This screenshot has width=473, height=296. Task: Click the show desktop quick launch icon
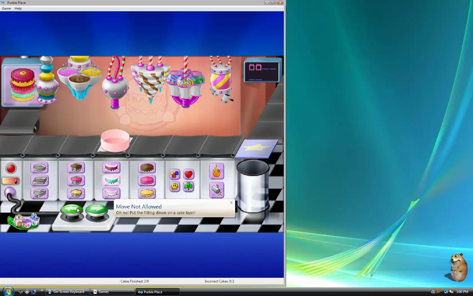[x=34, y=292]
